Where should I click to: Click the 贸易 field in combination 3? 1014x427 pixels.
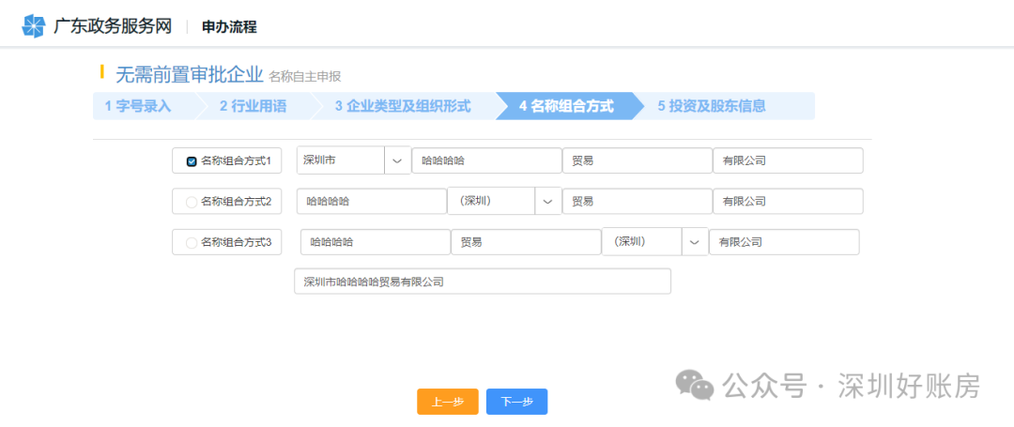pyautogui.click(x=527, y=242)
